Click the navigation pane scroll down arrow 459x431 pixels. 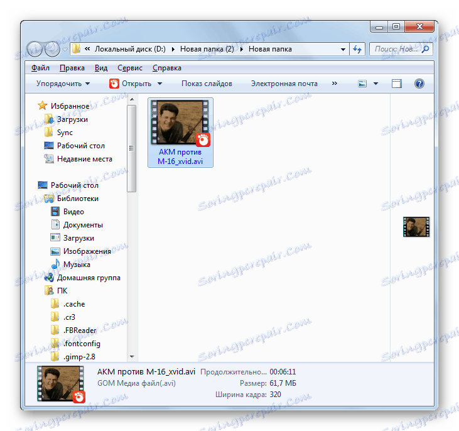(132, 357)
